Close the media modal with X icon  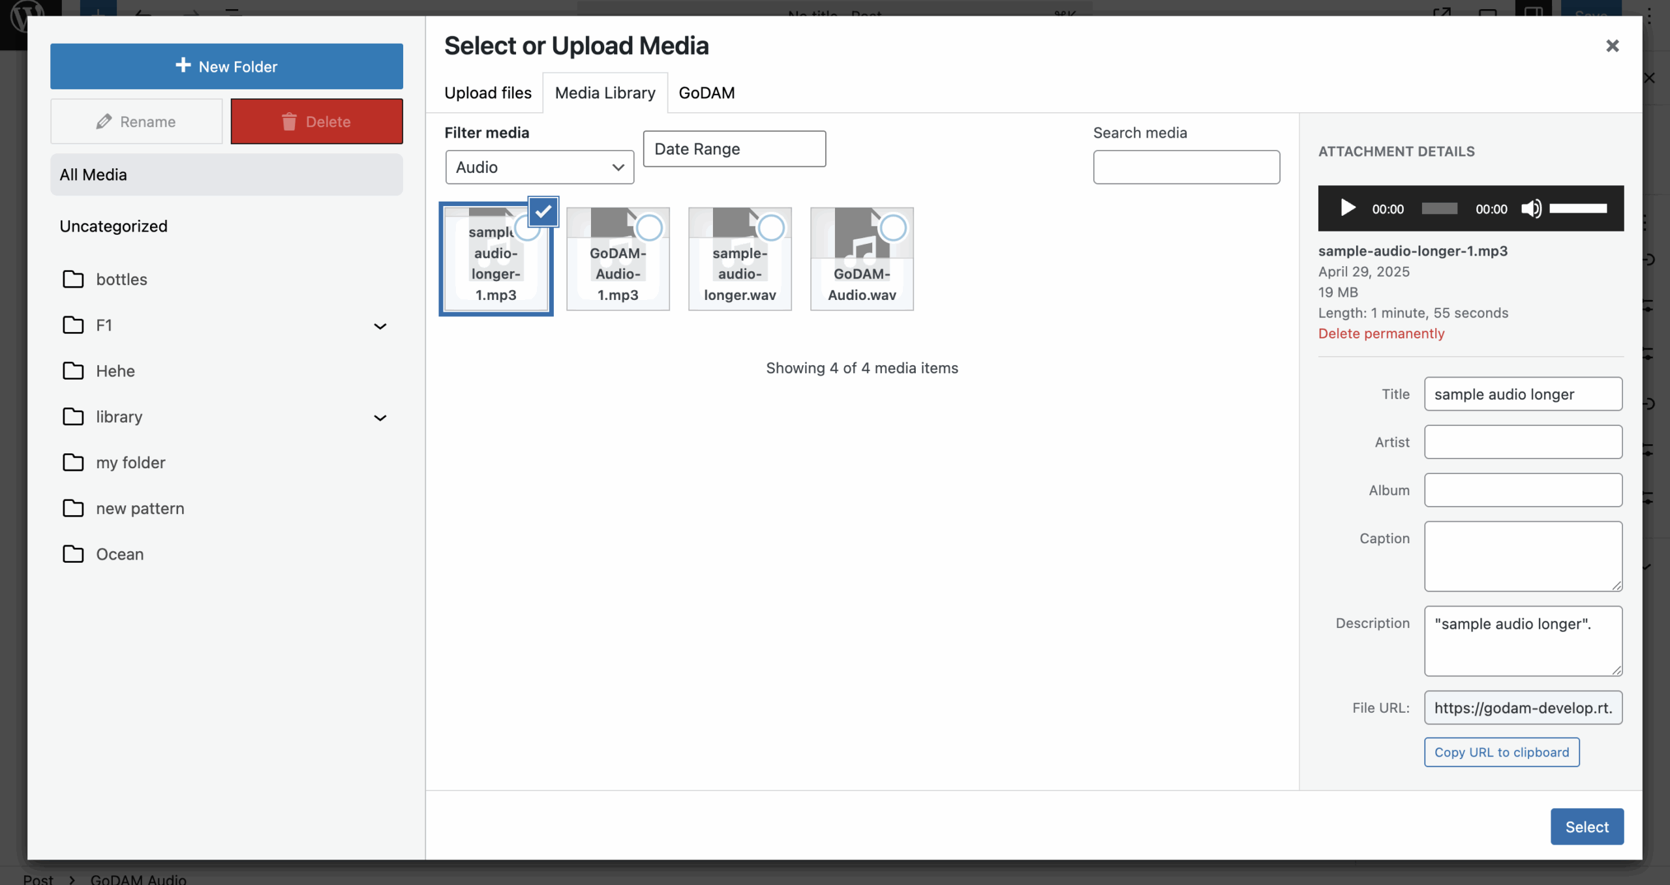(1612, 46)
